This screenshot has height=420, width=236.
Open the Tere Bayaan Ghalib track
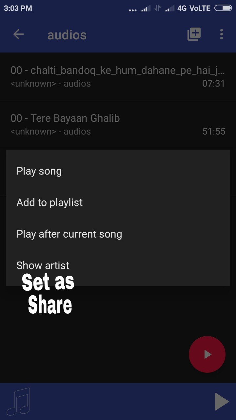point(118,124)
